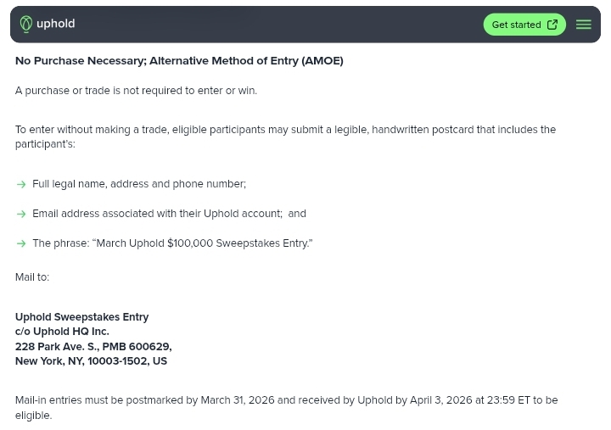Click the 'c/o Uphold HQ Inc.' line
Screen dimensions: 611x430
62,332
